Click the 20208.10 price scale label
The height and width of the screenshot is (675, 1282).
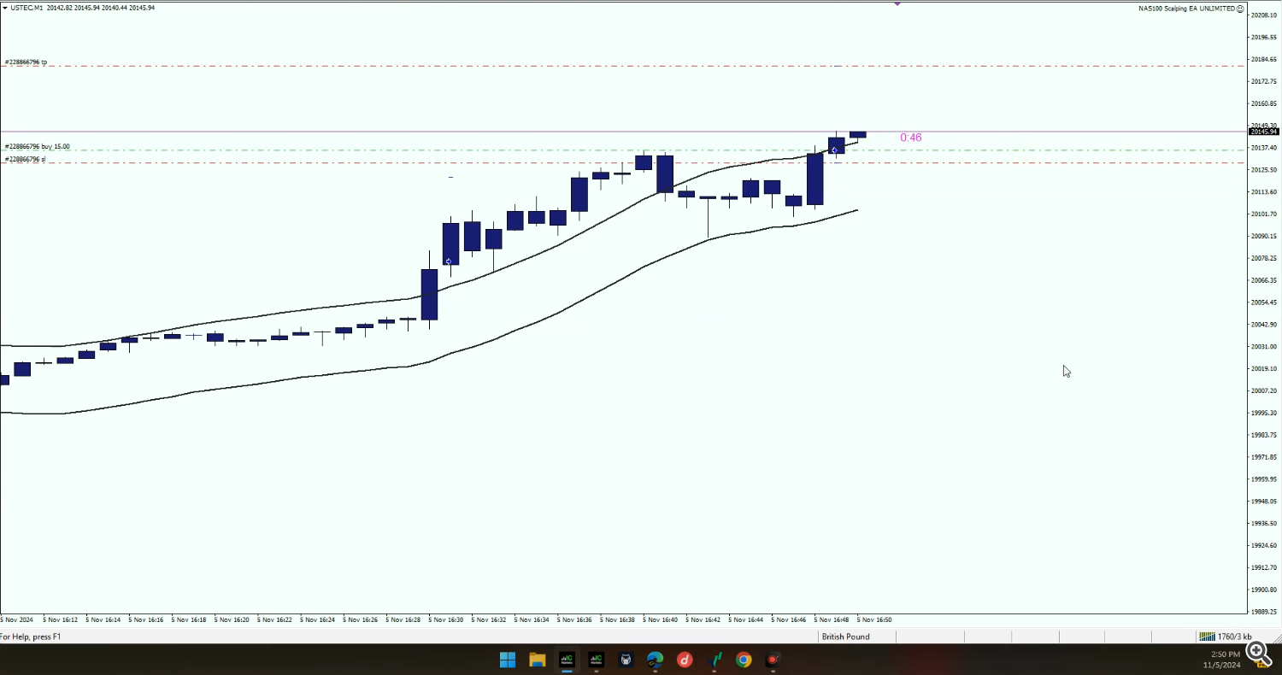pyautogui.click(x=1263, y=15)
